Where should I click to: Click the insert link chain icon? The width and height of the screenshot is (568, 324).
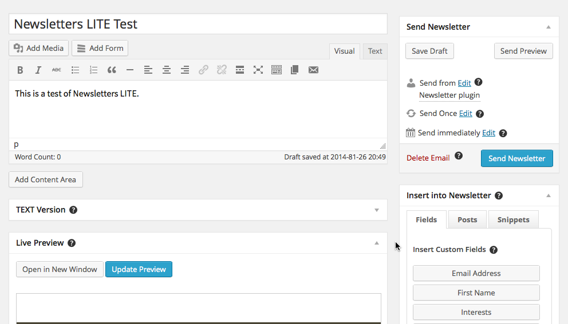(203, 70)
